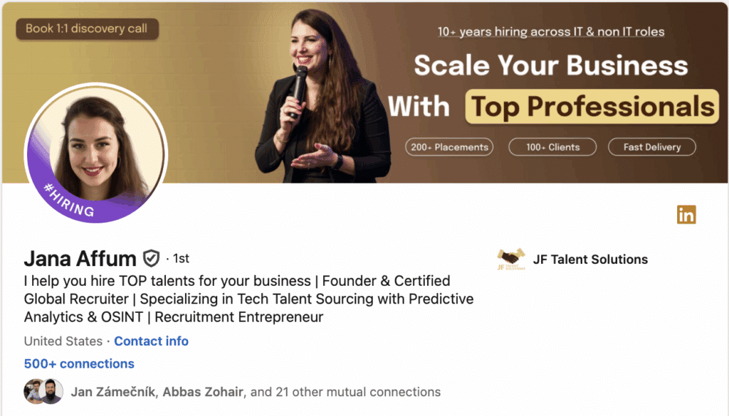Image resolution: width=729 pixels, height=416 pixels.
Task: Open Jana Affum's circular profile photo
Action: click(96, 153)
